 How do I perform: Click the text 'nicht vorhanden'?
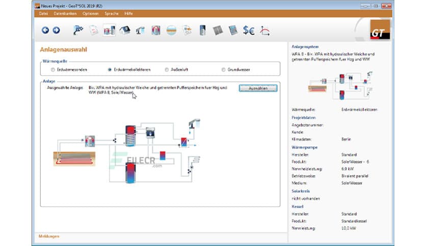306,199
